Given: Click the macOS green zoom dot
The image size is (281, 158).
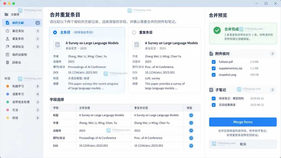Looking at the screenshot, I should 14,3.
